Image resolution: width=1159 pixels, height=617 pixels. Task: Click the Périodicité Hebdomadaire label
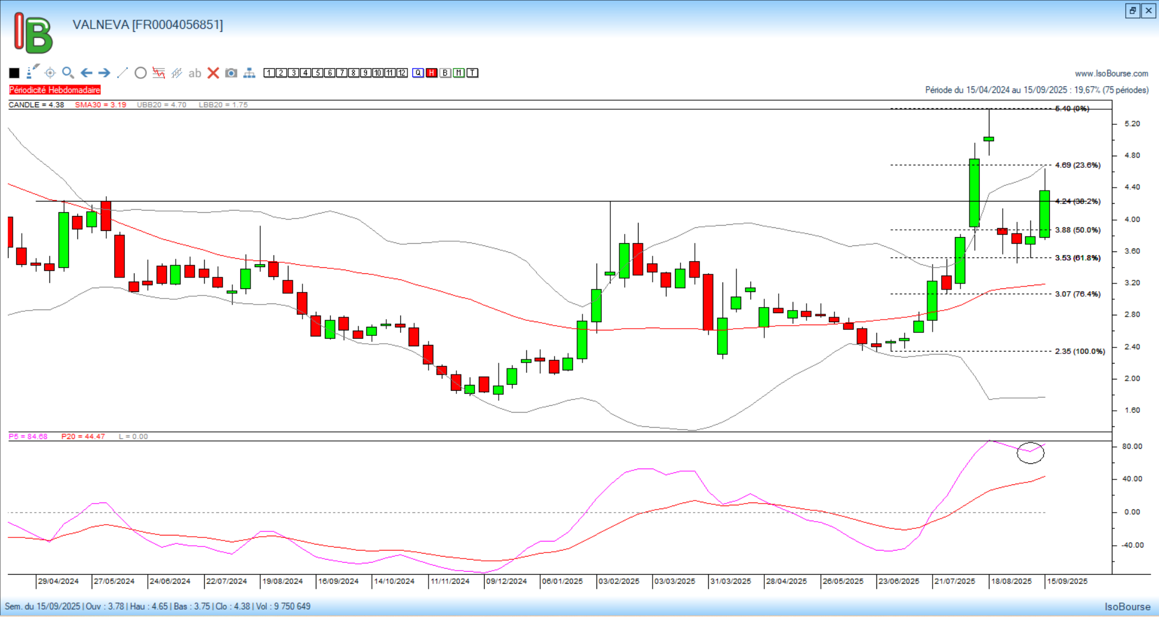tap(55, 90)
